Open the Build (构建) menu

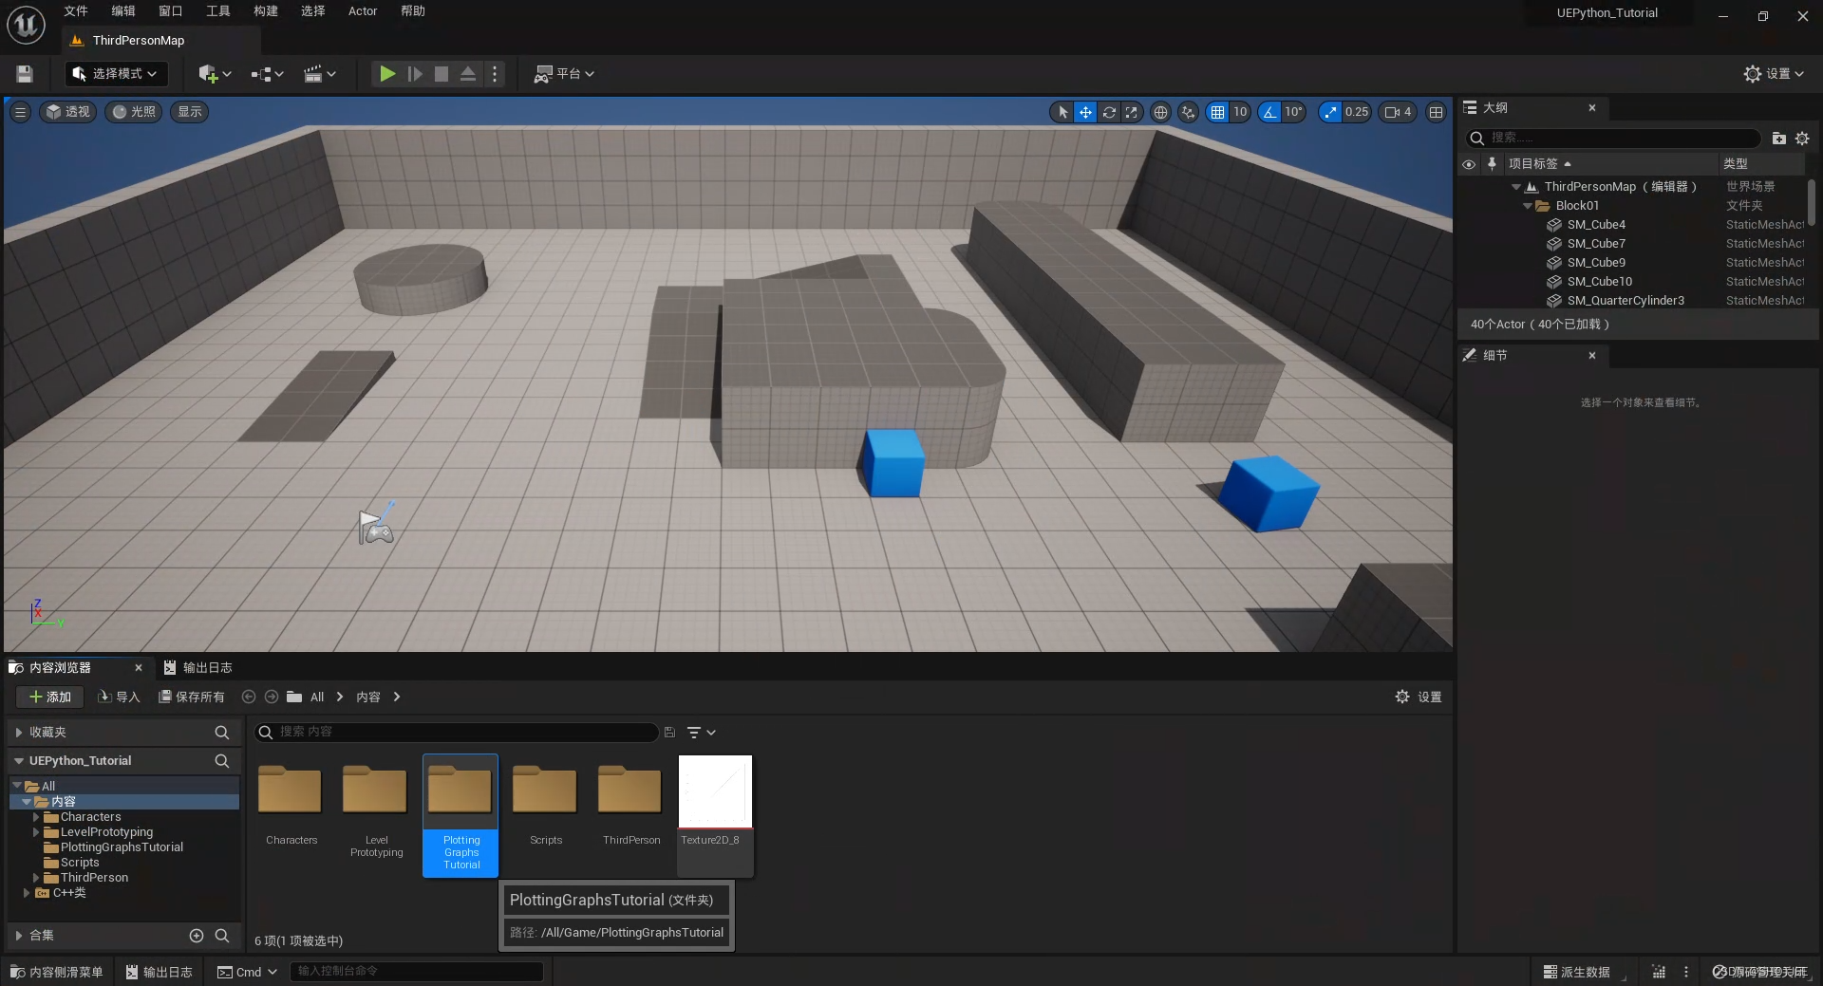266,11
